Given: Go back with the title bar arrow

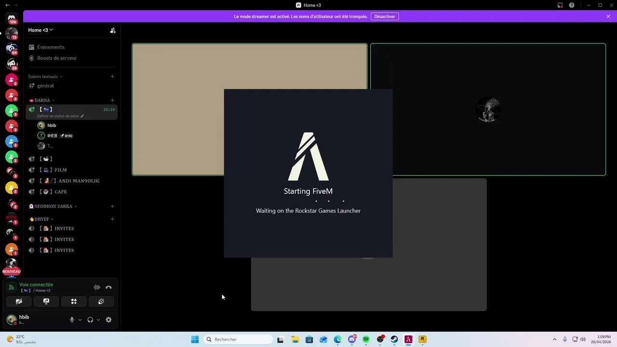Looking at the screenshot, I should (7, 5).
